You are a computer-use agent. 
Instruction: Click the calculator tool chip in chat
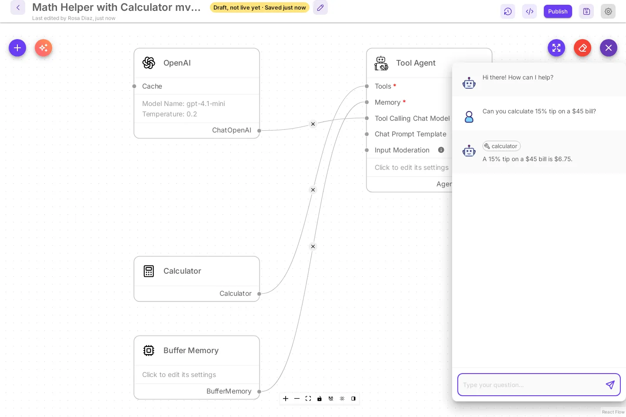click(501, 146)
